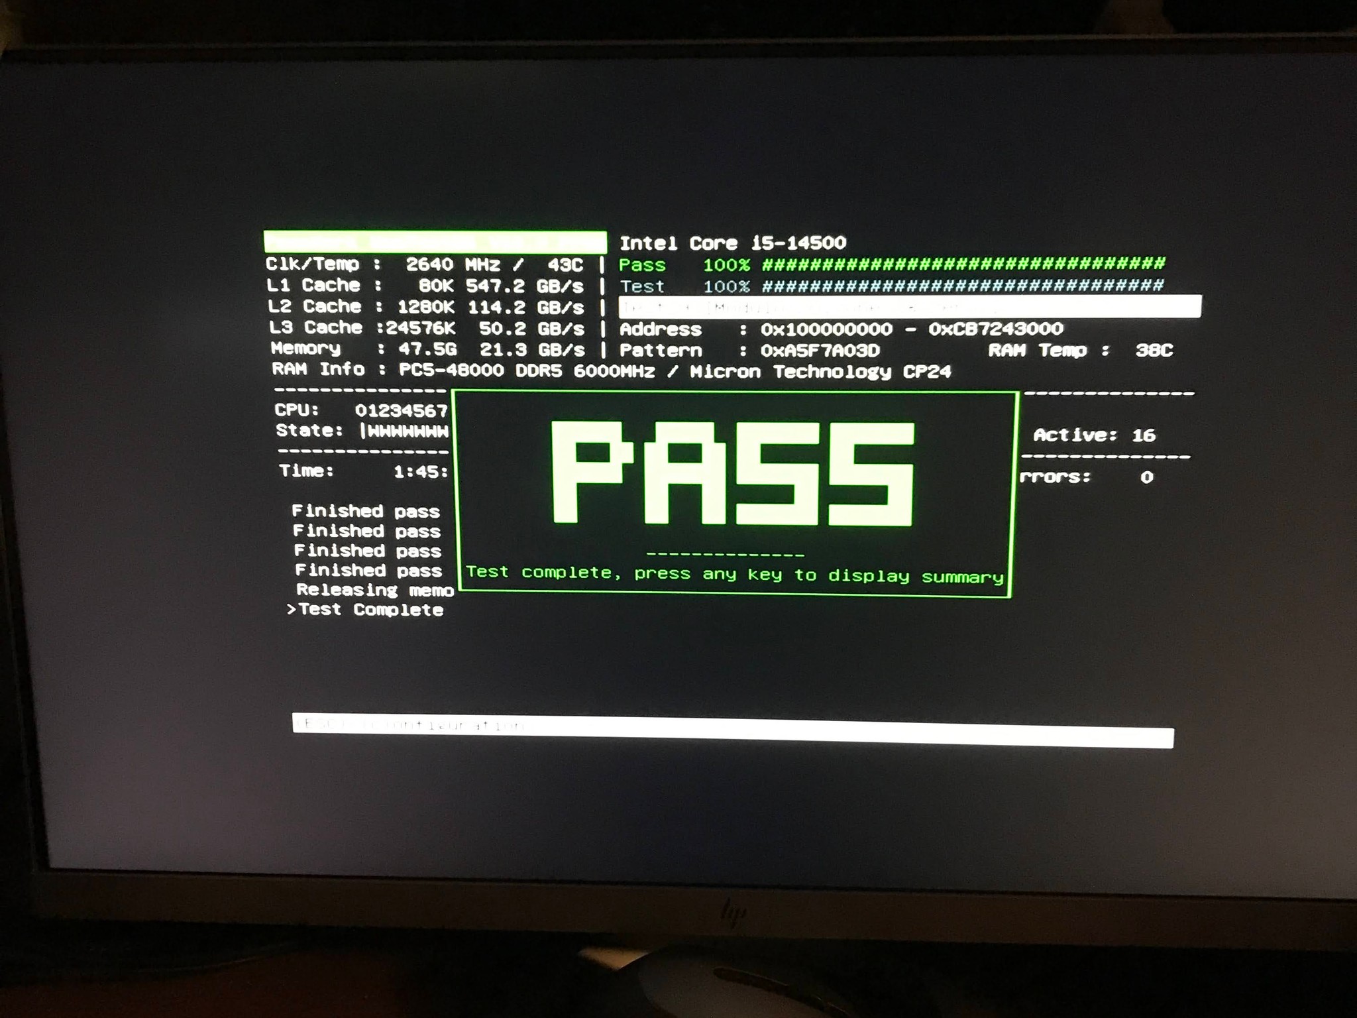Click the memory speed '21.3 GB/s'
This screenshot has width=1357, height=1018.
[x=532, y=349]
